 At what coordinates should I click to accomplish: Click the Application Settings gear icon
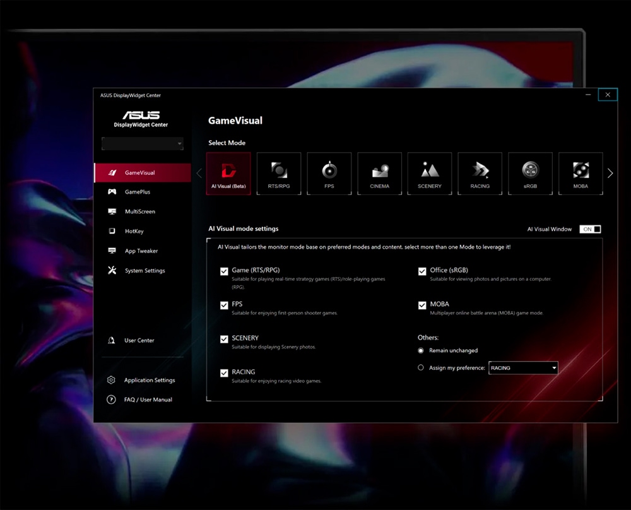(x=111, y=380)
